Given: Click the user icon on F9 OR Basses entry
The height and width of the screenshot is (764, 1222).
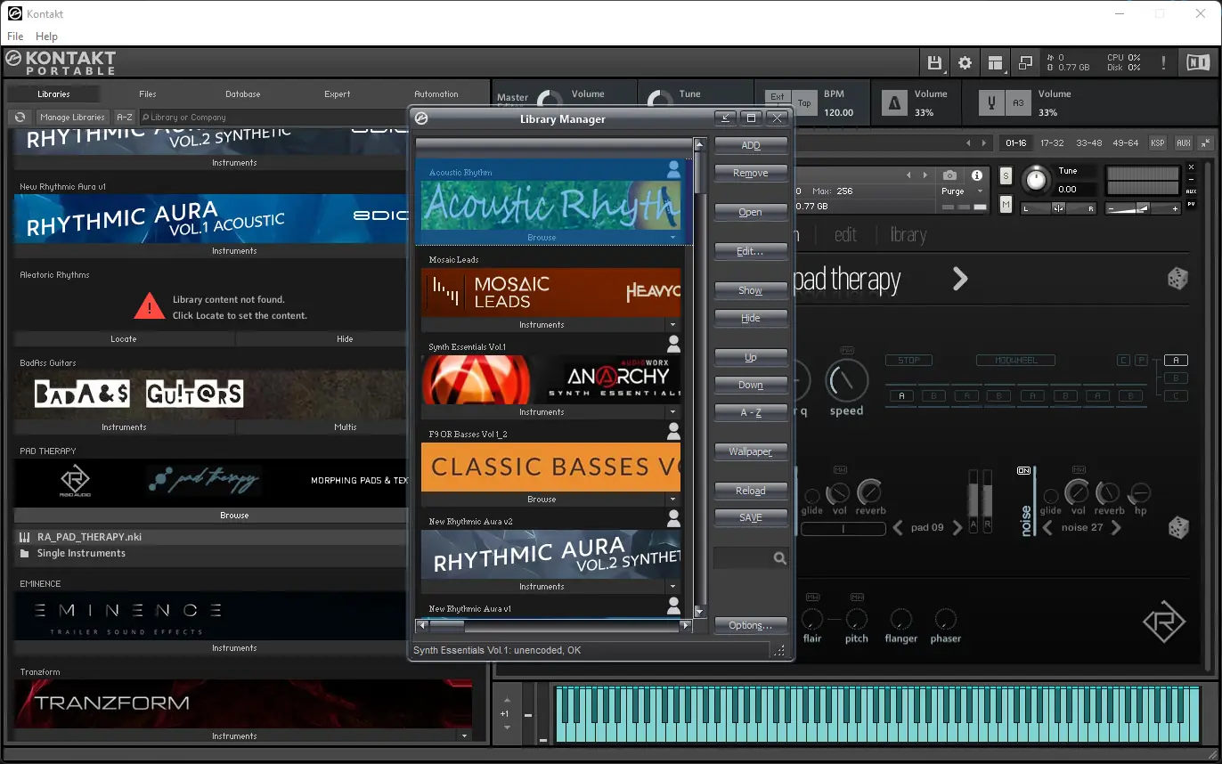Looking at the screenshot, I should click(x=673, y=431).
